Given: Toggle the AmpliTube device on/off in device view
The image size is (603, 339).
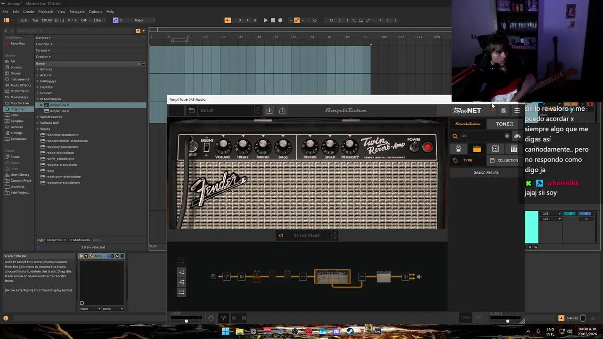Looking at the screenshot, I should tap(81, 256).
